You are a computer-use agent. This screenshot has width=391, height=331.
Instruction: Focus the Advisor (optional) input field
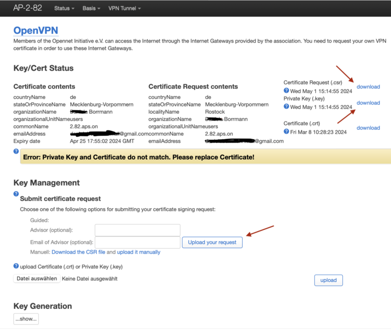point(137,230)
